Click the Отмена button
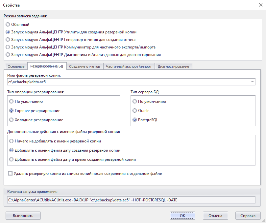 pyautogui.click(x=215, y=216)
